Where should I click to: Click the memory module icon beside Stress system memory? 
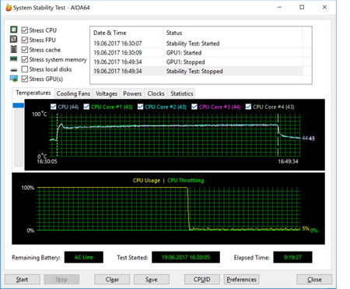coord(14,59)
